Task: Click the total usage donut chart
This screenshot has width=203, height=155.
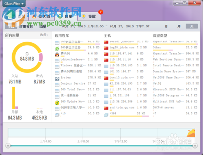Action: [x=27, y=57]
